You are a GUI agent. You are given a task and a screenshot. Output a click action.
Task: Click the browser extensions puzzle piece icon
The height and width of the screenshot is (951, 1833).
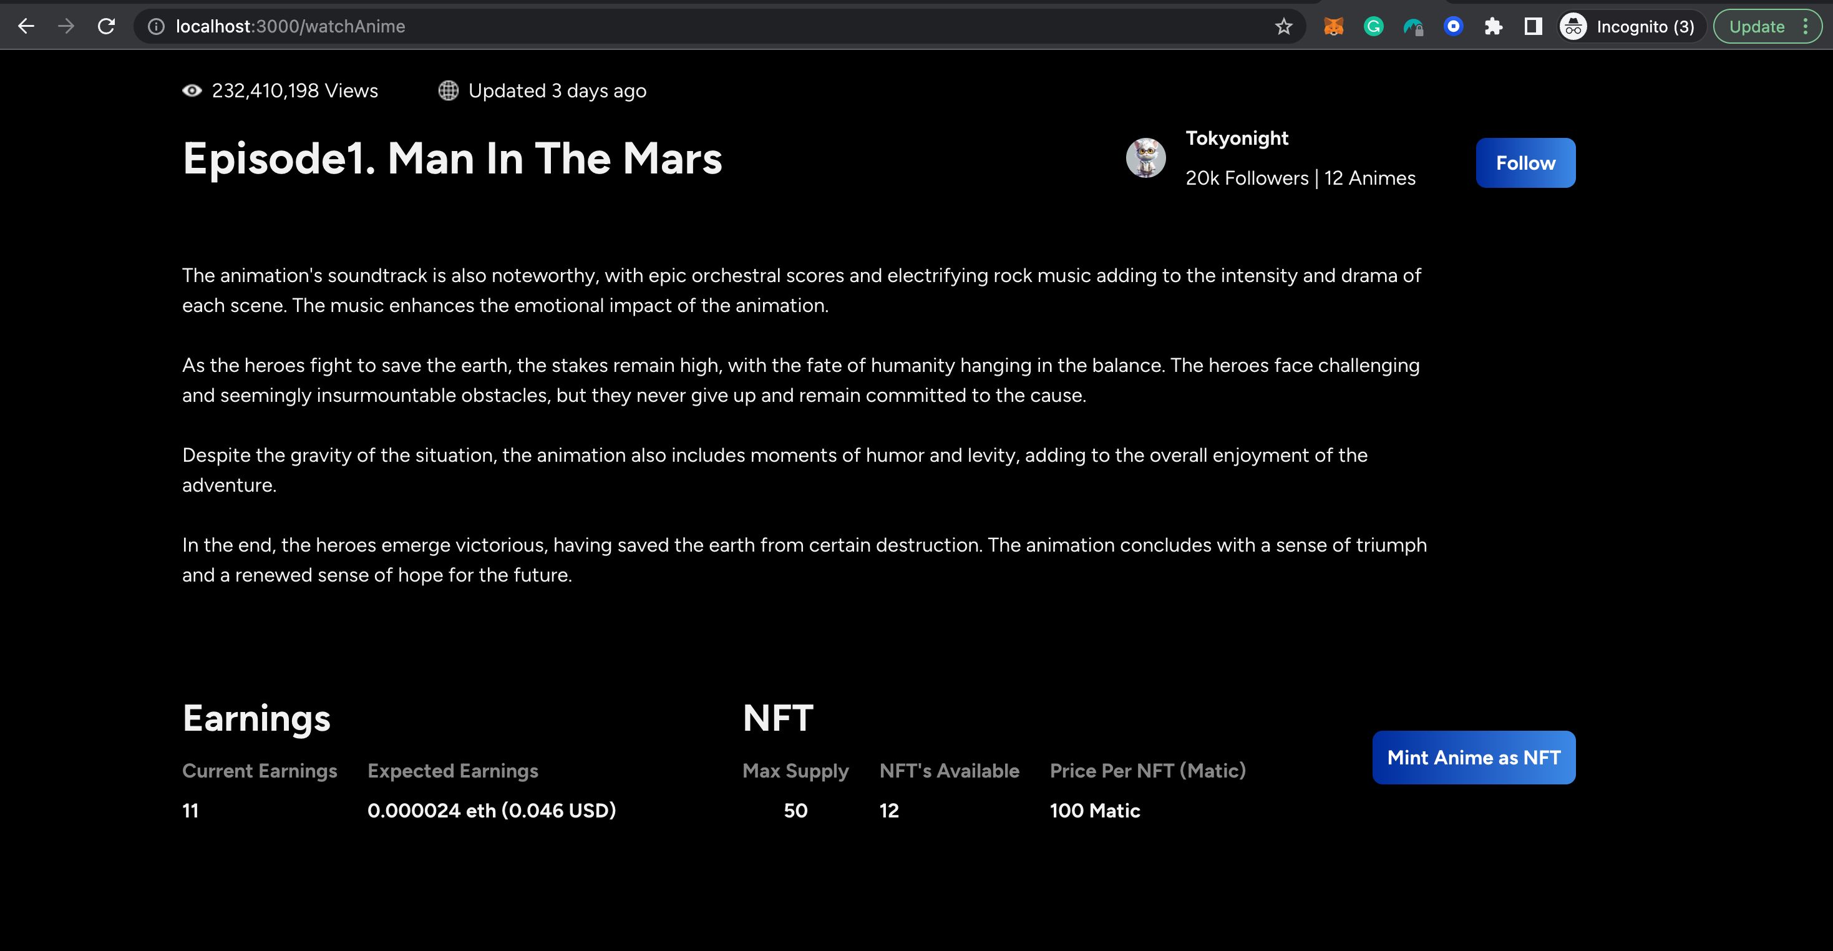pyautogui.click(x=1492, y=26)
